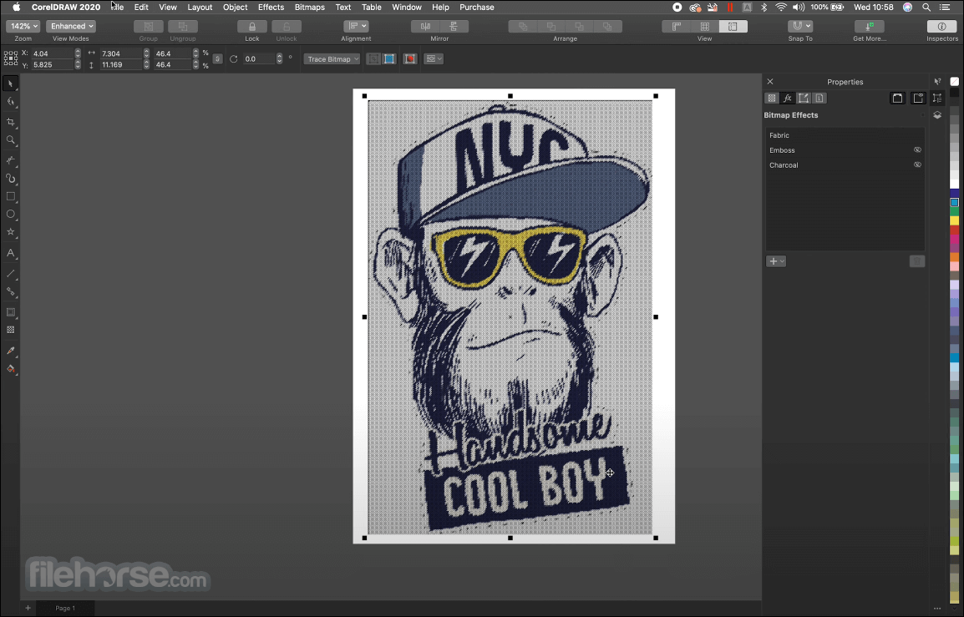Select the Artistic Media tool

pyautogui.click(x=11, y=179)
